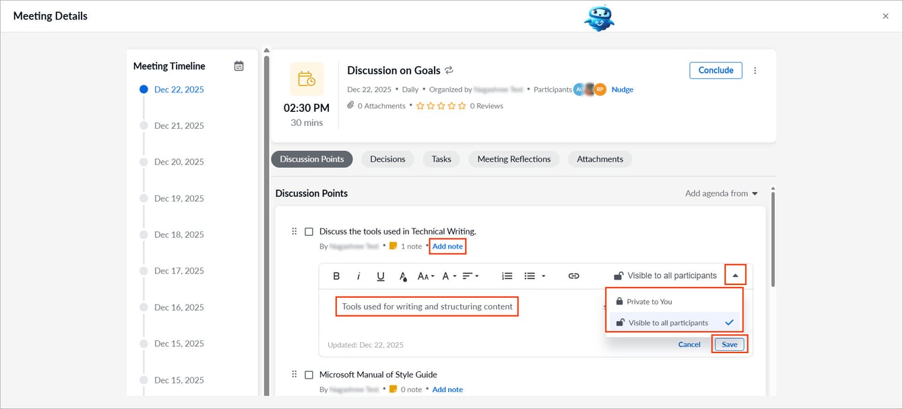This screenshot has height=409, width=903.
Task: Rate meeting with the first star
Action: coord(420,106)
